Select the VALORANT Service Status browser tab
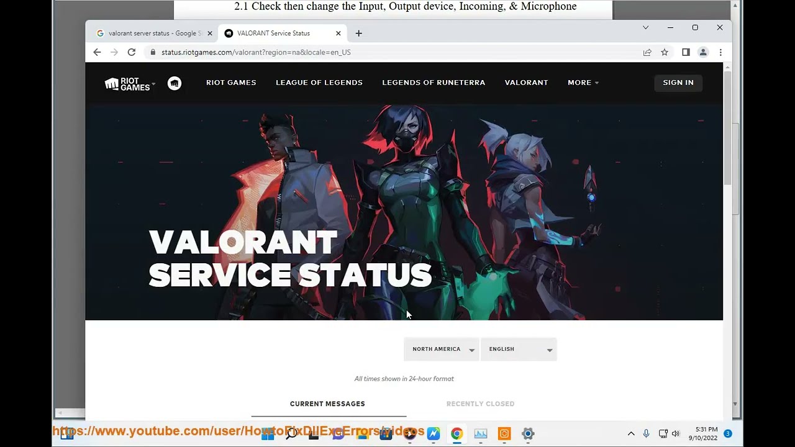 pyautogui.click(x=283, y=34)
